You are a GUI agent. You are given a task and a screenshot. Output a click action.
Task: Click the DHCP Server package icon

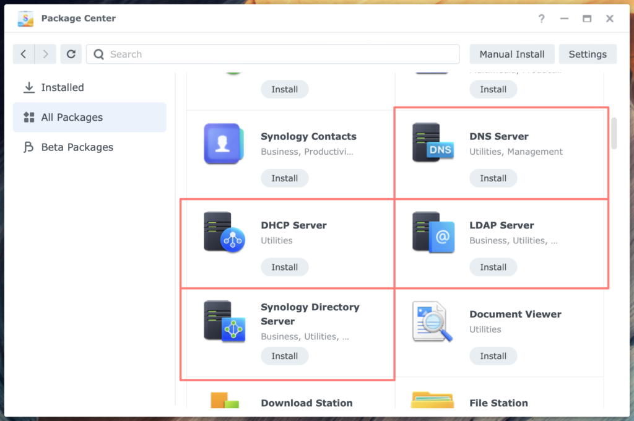223,232
